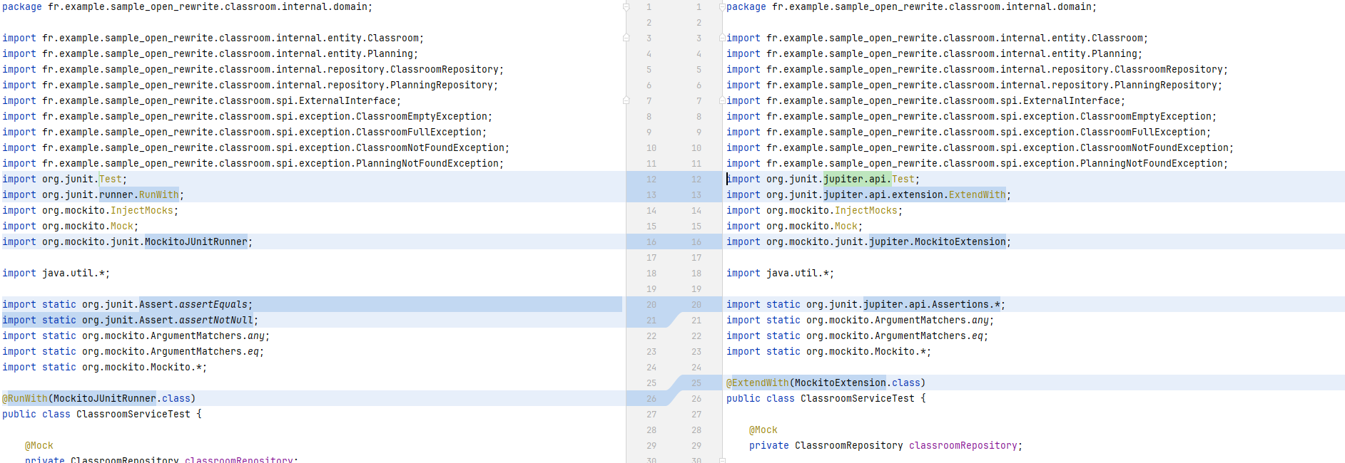This screenshot has width=1345, height=463.
Task: Click left-pane @Mock annotation
Action: tap(39, 446)
